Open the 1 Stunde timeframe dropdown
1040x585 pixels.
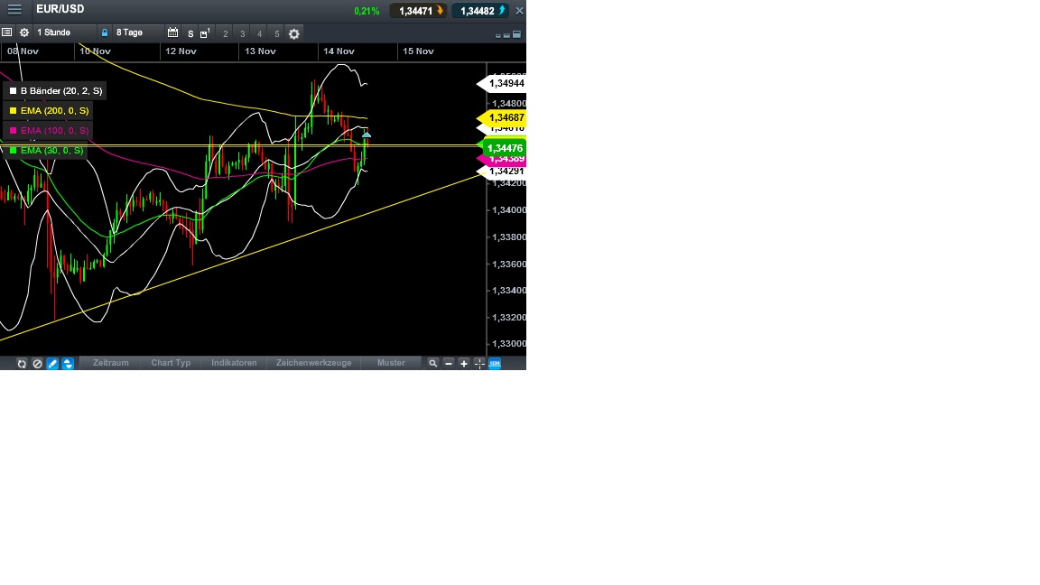(x=54, y=32)
